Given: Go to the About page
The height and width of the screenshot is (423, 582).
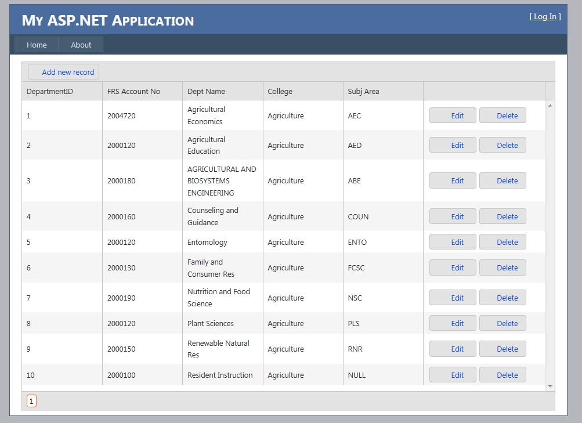Looking at the screenshot, I should pyautogui.click(x=81, y=45).
